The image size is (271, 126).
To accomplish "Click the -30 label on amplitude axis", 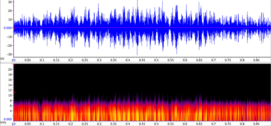I will pos(9,54).
